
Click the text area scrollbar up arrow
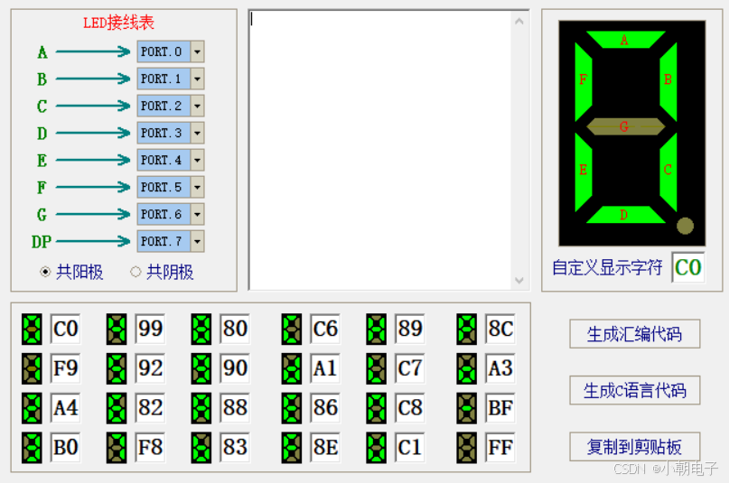519,21
